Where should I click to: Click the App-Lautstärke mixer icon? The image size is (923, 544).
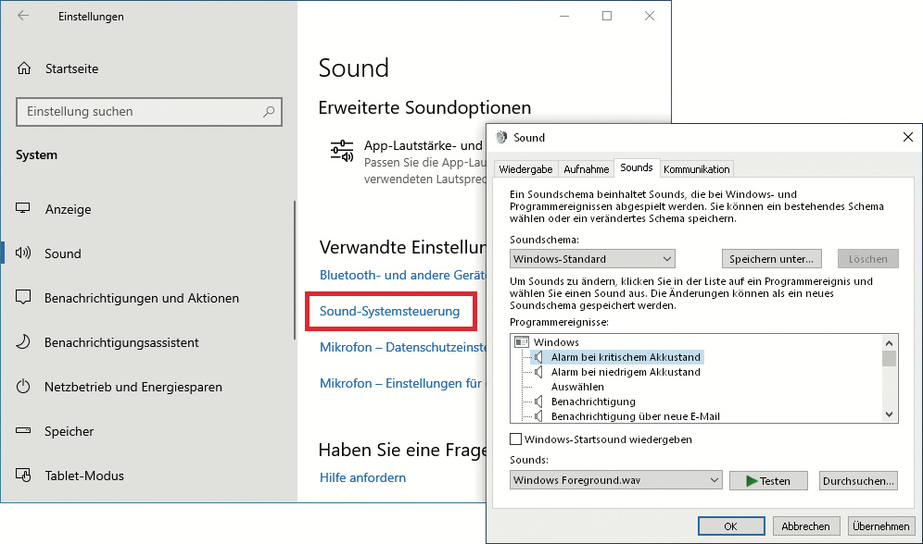(x=342, y=151)
